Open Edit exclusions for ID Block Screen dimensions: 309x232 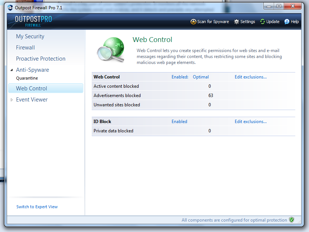click(250, 122)
